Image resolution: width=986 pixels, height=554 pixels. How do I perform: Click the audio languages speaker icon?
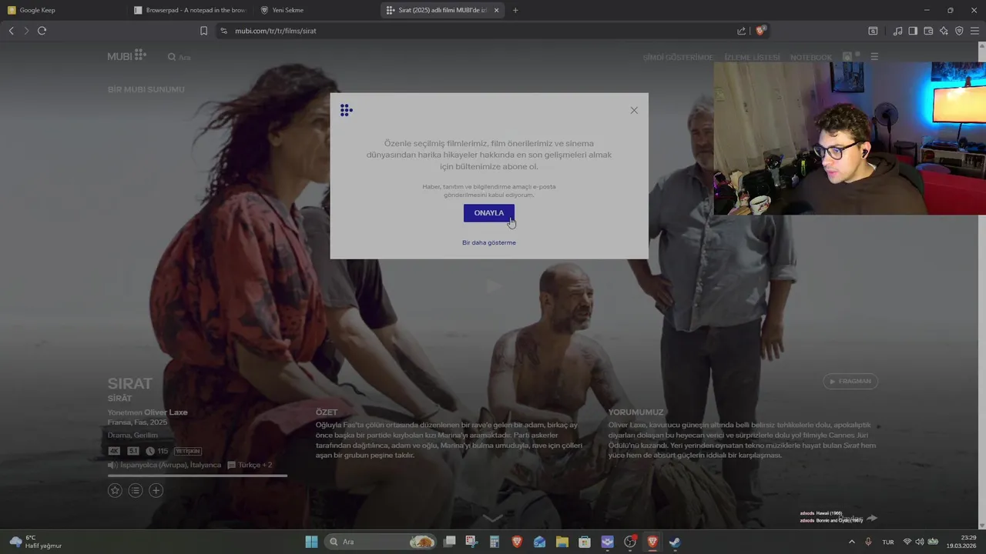pos(112,465)
